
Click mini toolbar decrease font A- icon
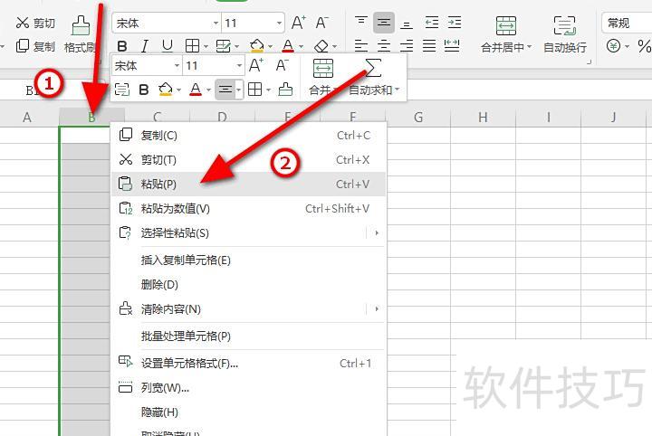[x=282, y=65]
